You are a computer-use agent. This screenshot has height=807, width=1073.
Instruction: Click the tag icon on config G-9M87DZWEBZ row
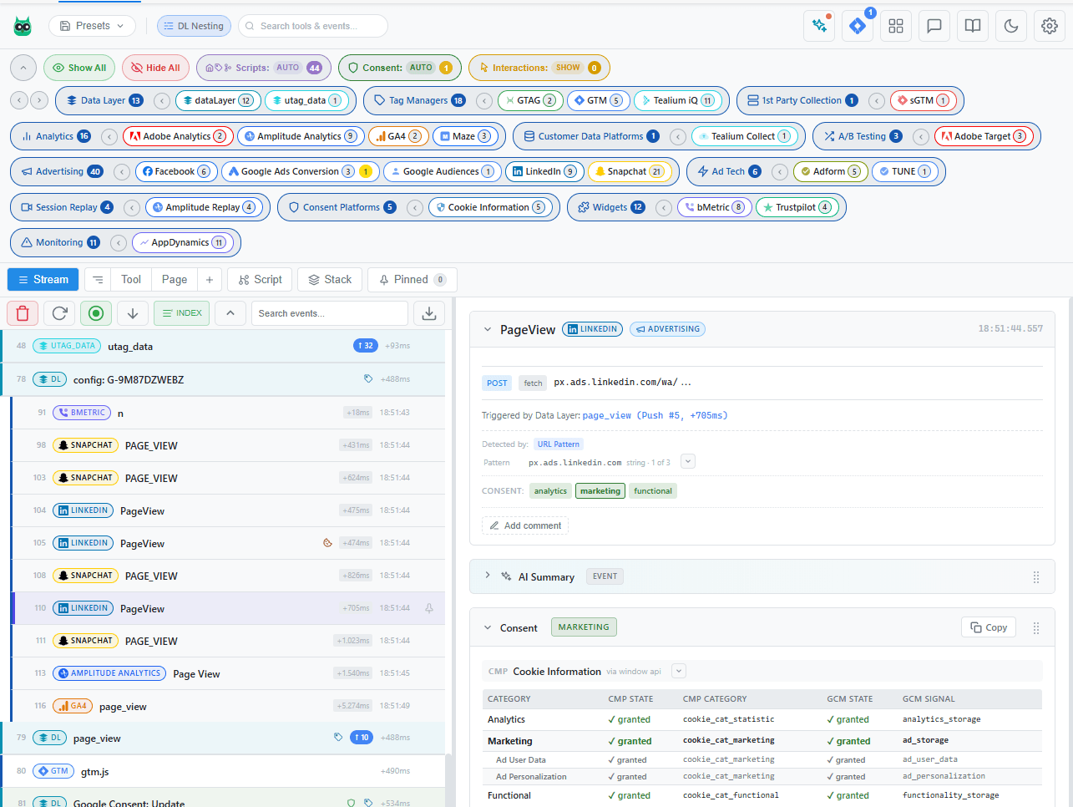point(368,379)
